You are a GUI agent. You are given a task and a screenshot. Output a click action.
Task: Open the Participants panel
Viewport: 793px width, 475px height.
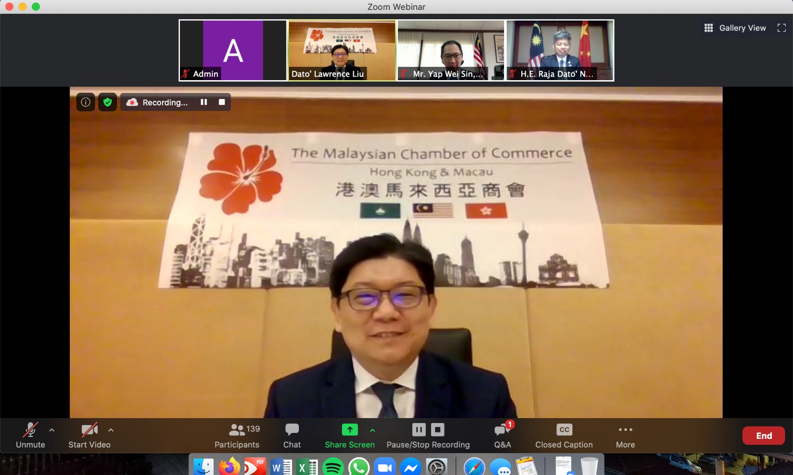[237, 435]
